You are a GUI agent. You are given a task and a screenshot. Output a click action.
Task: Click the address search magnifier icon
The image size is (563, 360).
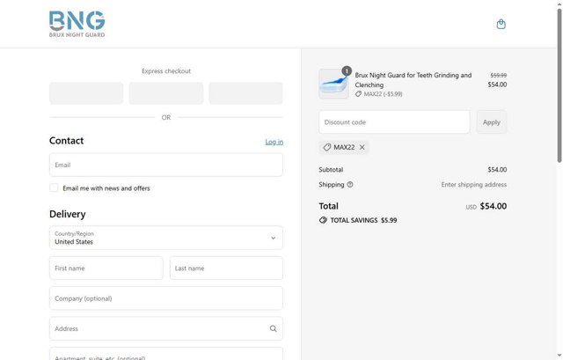click(x=274, y=328)
